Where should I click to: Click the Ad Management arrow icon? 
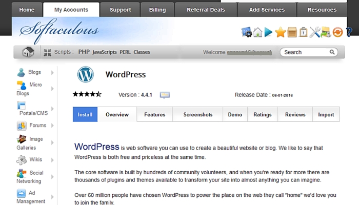pyautogui.click(x=21, y=193)
